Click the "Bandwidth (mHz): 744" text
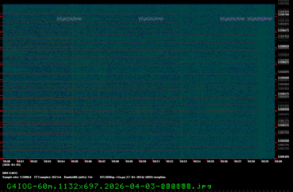The height and width of the screenshot is (192, 293). pyautogui.click(x=78, y=177)
